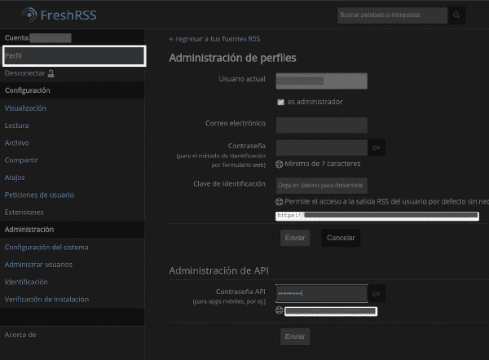Click the Clave de identificación field
Image resolution: width=489 pixels, height=360 pixels.
pyautogui.click(x=322, y=186)
